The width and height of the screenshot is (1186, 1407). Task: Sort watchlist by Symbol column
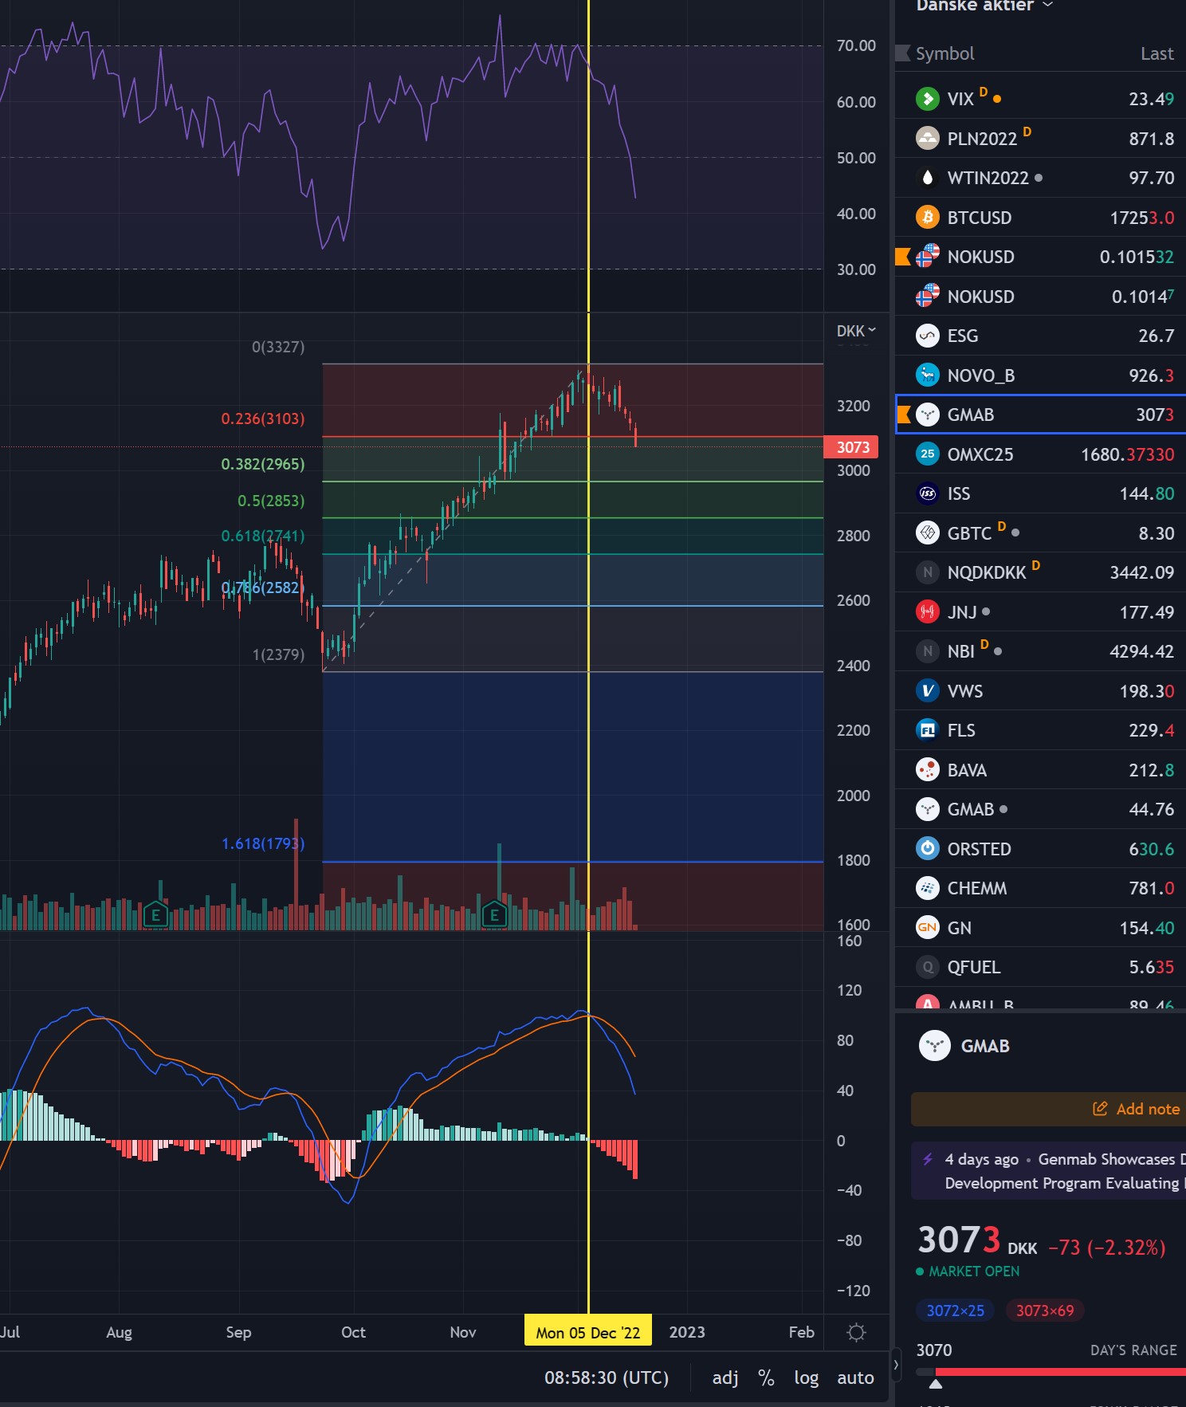(944, 53)
